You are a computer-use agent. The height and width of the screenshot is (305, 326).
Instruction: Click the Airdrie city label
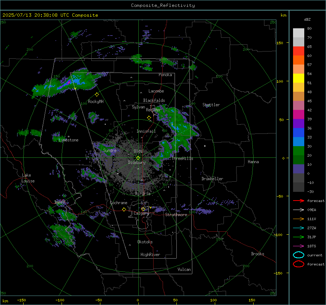[143, 194]
